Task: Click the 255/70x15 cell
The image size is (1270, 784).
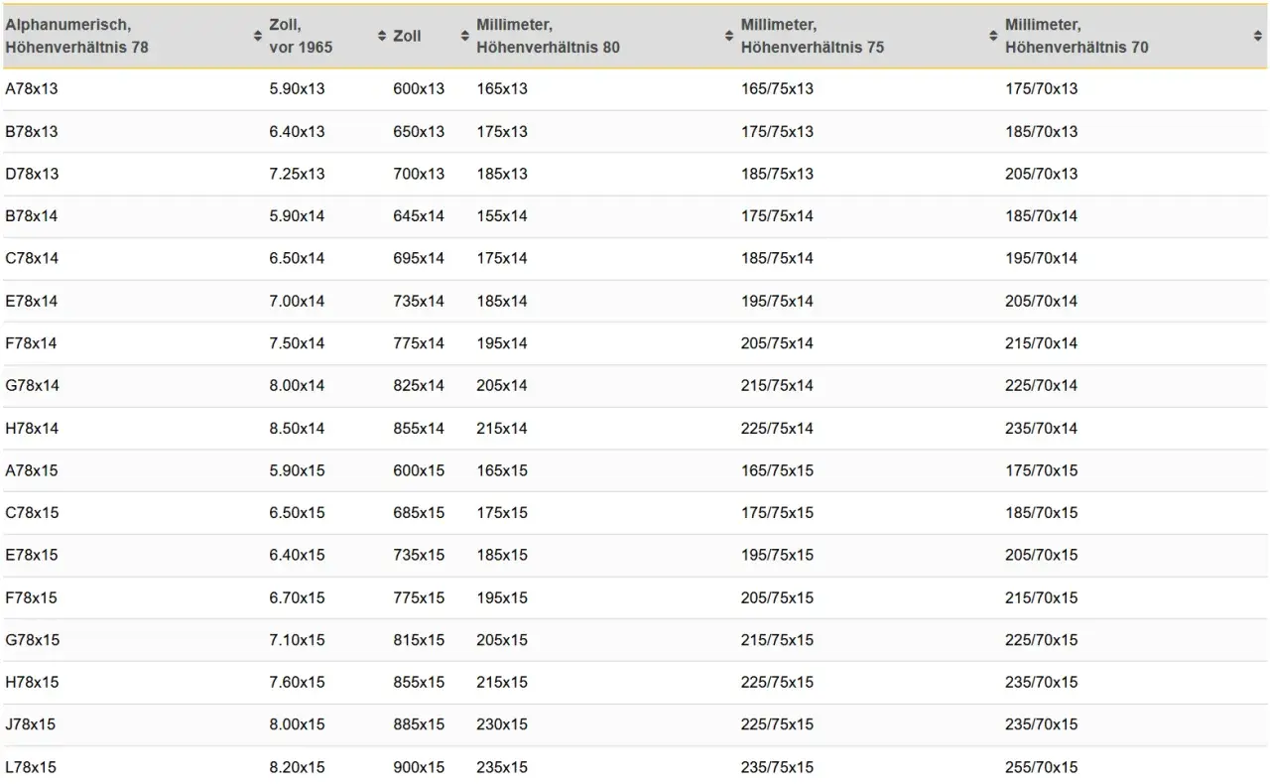Action: (1041, 767)
